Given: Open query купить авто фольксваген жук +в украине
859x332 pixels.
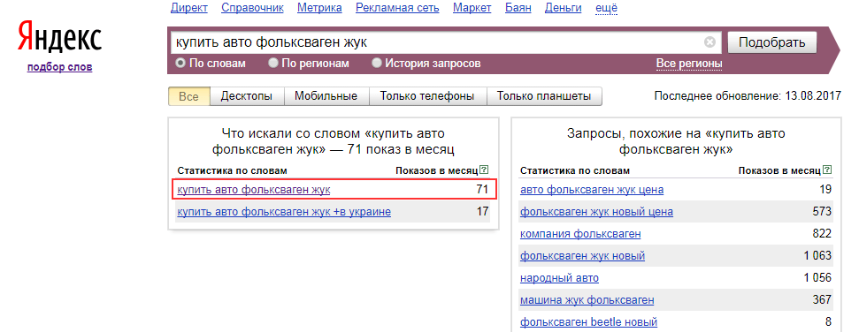Looking at the screenshot, I should coord(284,212).
